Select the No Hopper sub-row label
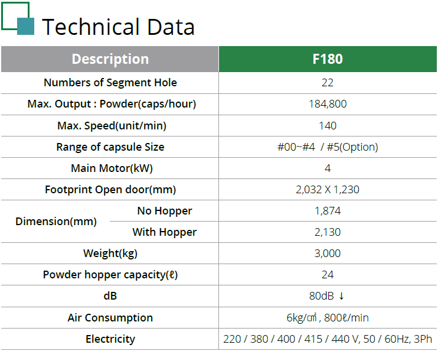438x351 pixels. tap(164, 211)
